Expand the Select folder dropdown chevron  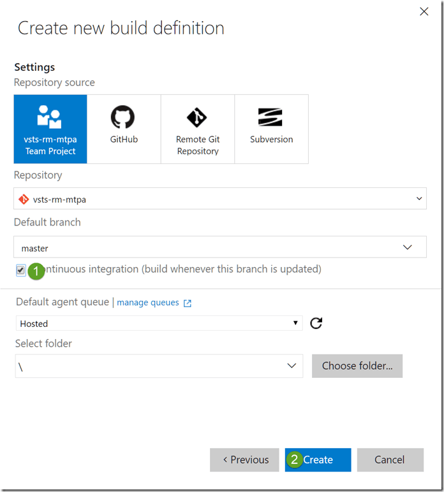292,366
